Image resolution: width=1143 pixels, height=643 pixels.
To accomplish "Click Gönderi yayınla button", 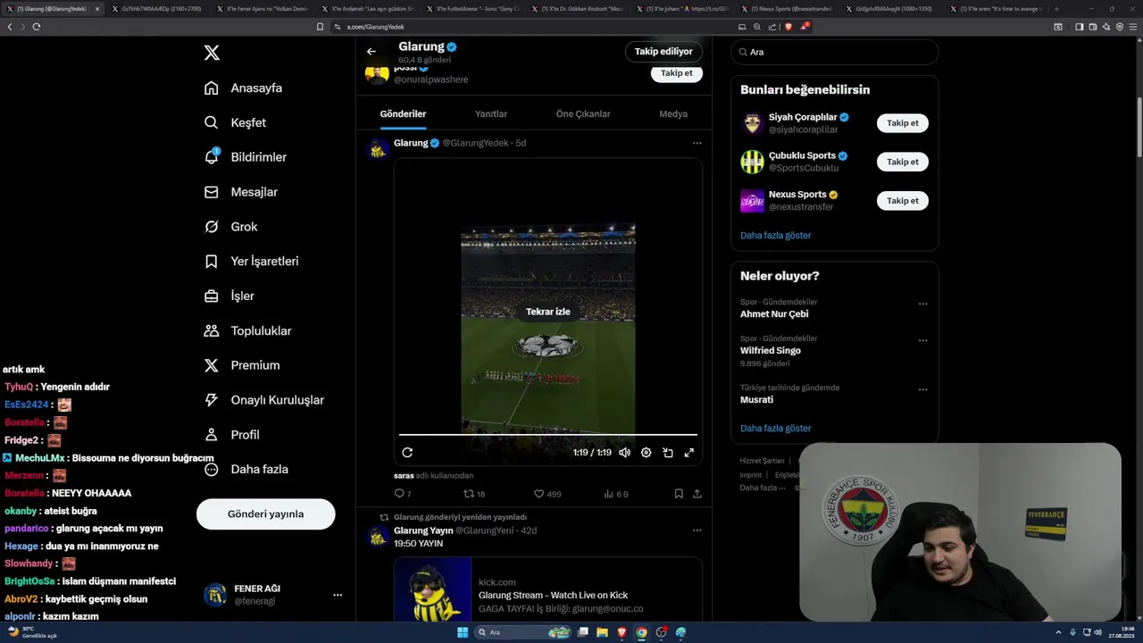I will (x=265, y=514).
